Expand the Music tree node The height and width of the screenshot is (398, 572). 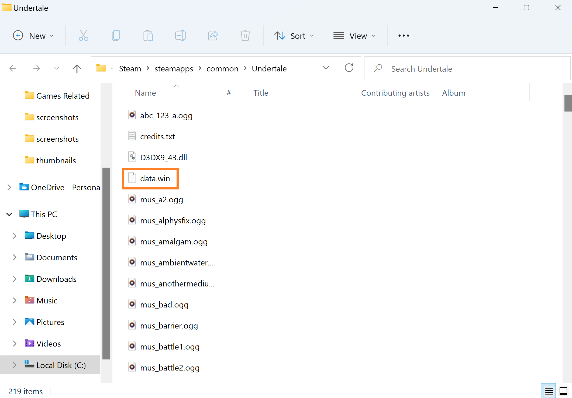pyautogui.click(x=15, y=300)
